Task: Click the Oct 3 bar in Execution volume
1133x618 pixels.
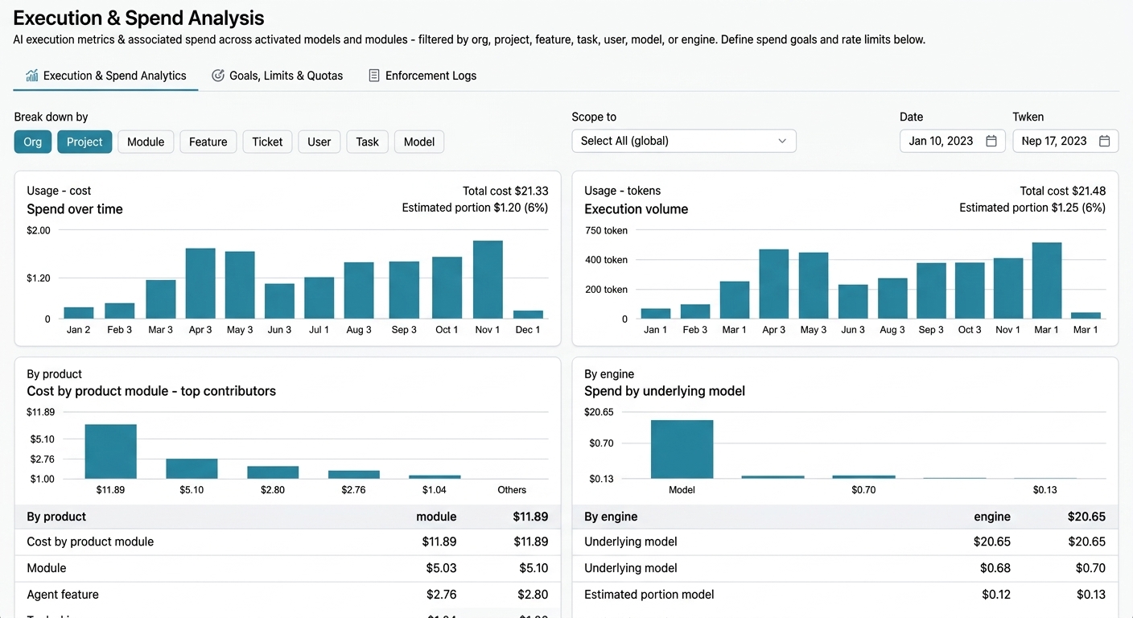Action: (x=970, y=290)
